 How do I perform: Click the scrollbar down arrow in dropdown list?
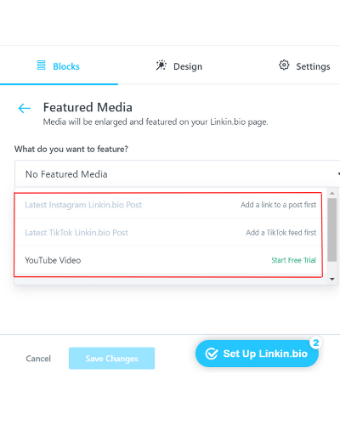[x=332, y=279]
